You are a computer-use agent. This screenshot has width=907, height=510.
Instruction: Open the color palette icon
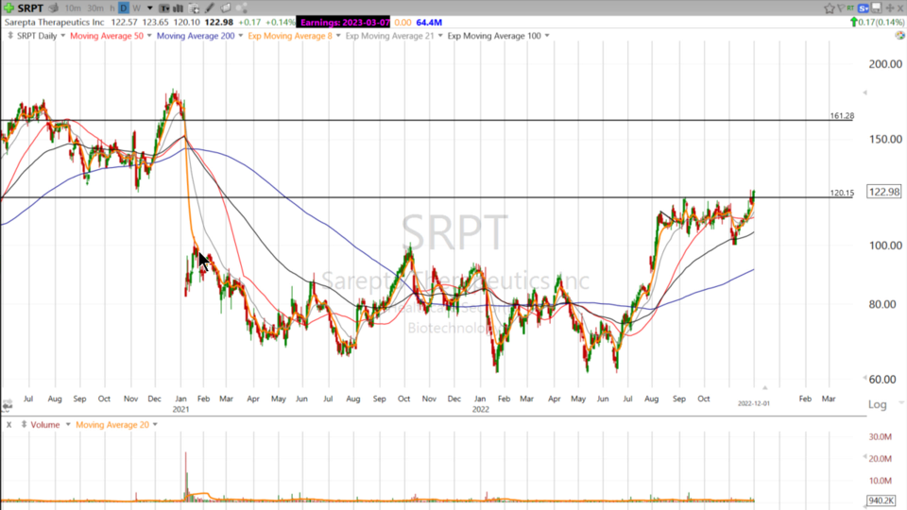pos(899,35)
